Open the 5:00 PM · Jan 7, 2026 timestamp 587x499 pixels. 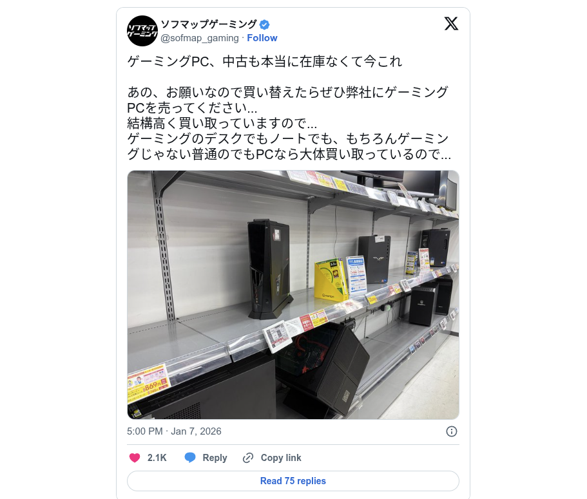pyautogui.click(x=174, y=431)
